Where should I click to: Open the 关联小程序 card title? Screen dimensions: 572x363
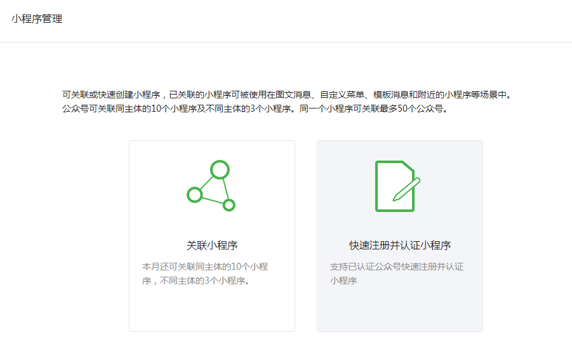pyautogui.click(x=212, y=246)
